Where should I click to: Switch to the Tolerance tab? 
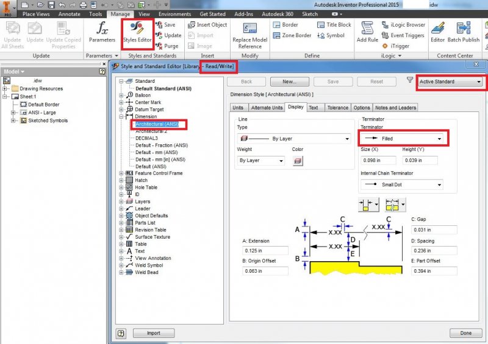338,108
